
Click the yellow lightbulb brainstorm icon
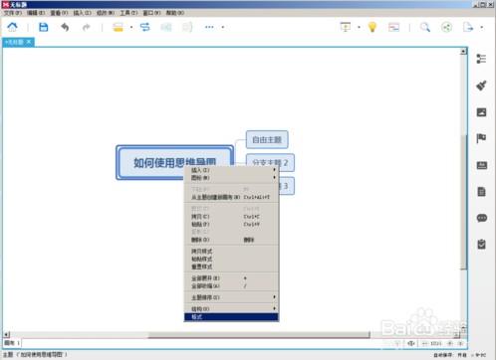point(372,27)
